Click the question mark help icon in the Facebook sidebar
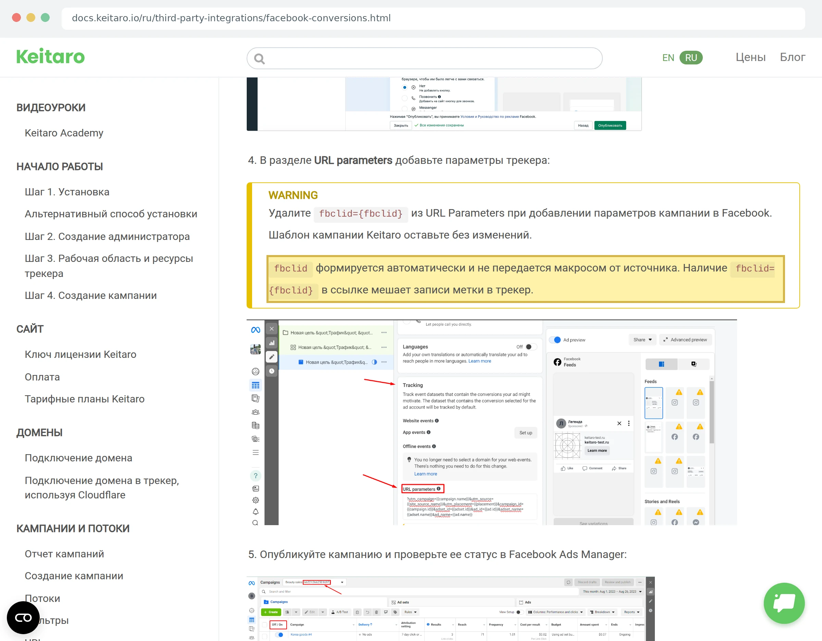The height and width of the screenshot is (641, 822). click(x=256, y=476)
